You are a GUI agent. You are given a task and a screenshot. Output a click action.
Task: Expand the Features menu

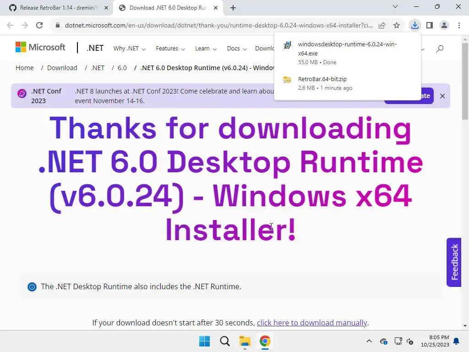[170, 49]
